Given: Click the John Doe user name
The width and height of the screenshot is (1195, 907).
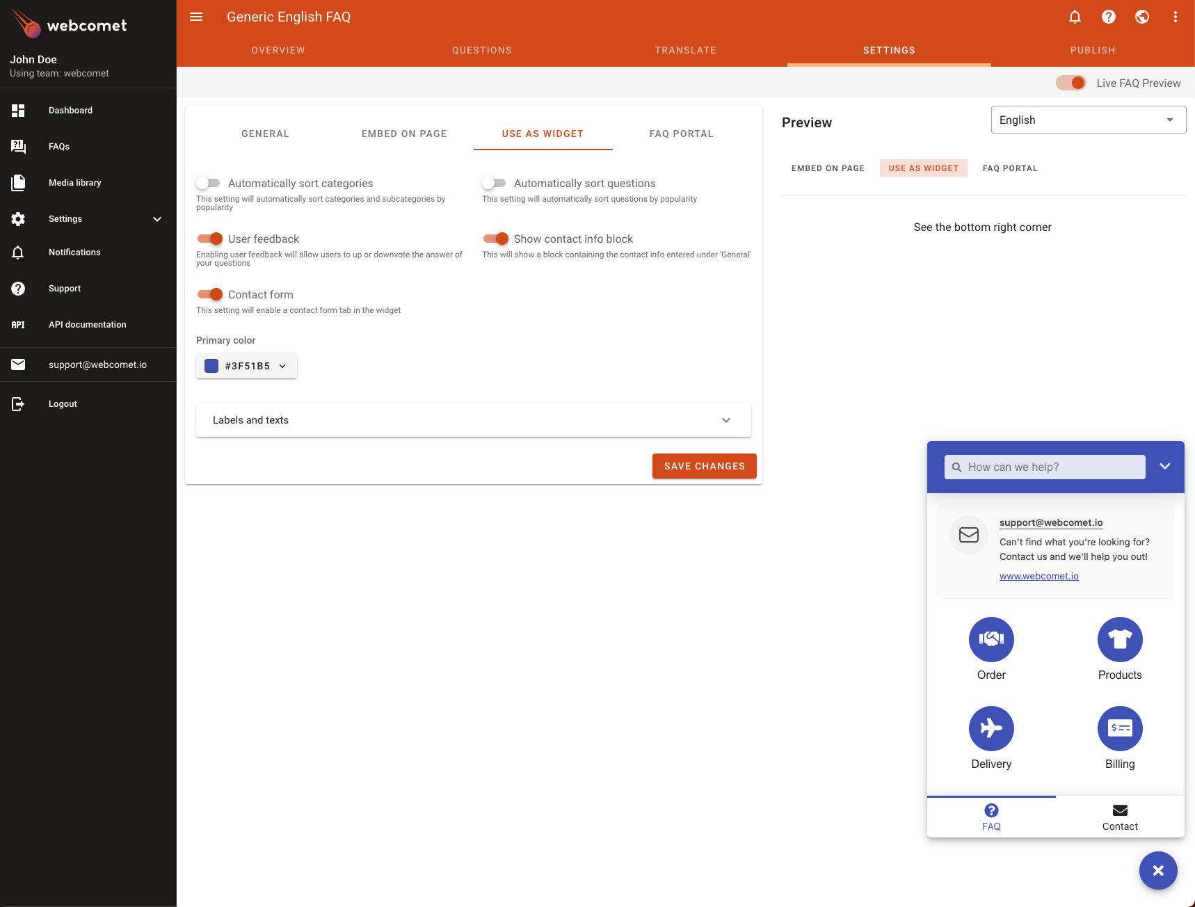Looking at the screenshot, I should point(33,59).
